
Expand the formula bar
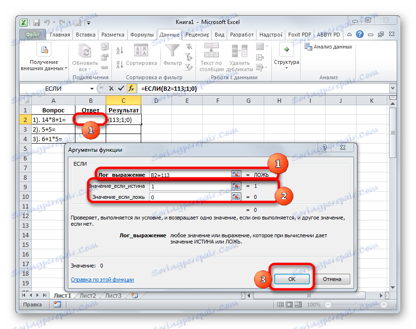pos(392,88)
